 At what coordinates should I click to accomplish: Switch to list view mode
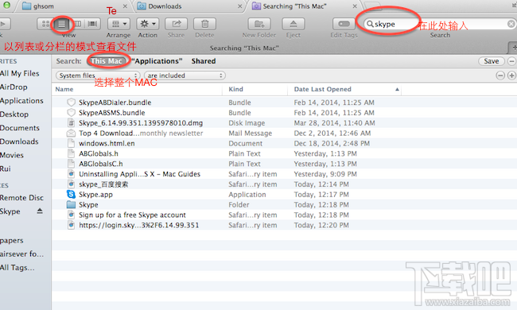pyautogui.click(x=61, y=24)
